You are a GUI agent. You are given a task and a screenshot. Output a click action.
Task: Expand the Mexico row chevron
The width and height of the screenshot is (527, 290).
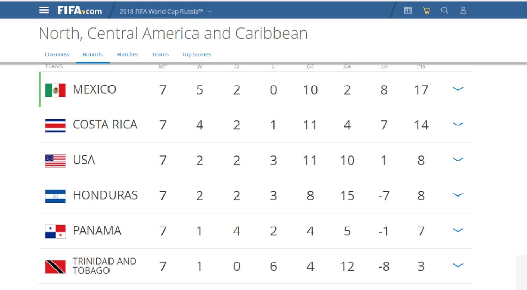(x=458, y=89)
